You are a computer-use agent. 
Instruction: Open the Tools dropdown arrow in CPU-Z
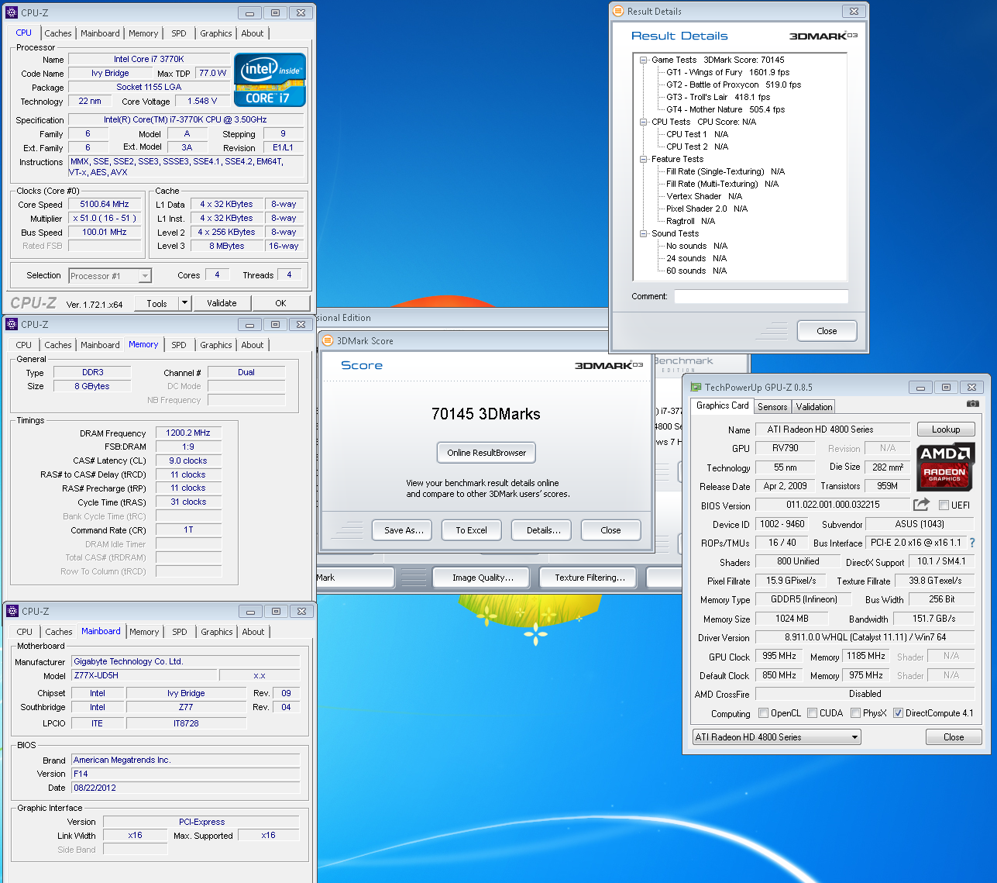184,303
